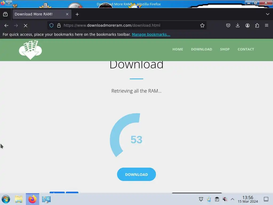Viewport: 273px width, 205px height.
Task: Save page to Pocket
Action: coord(228,25)
